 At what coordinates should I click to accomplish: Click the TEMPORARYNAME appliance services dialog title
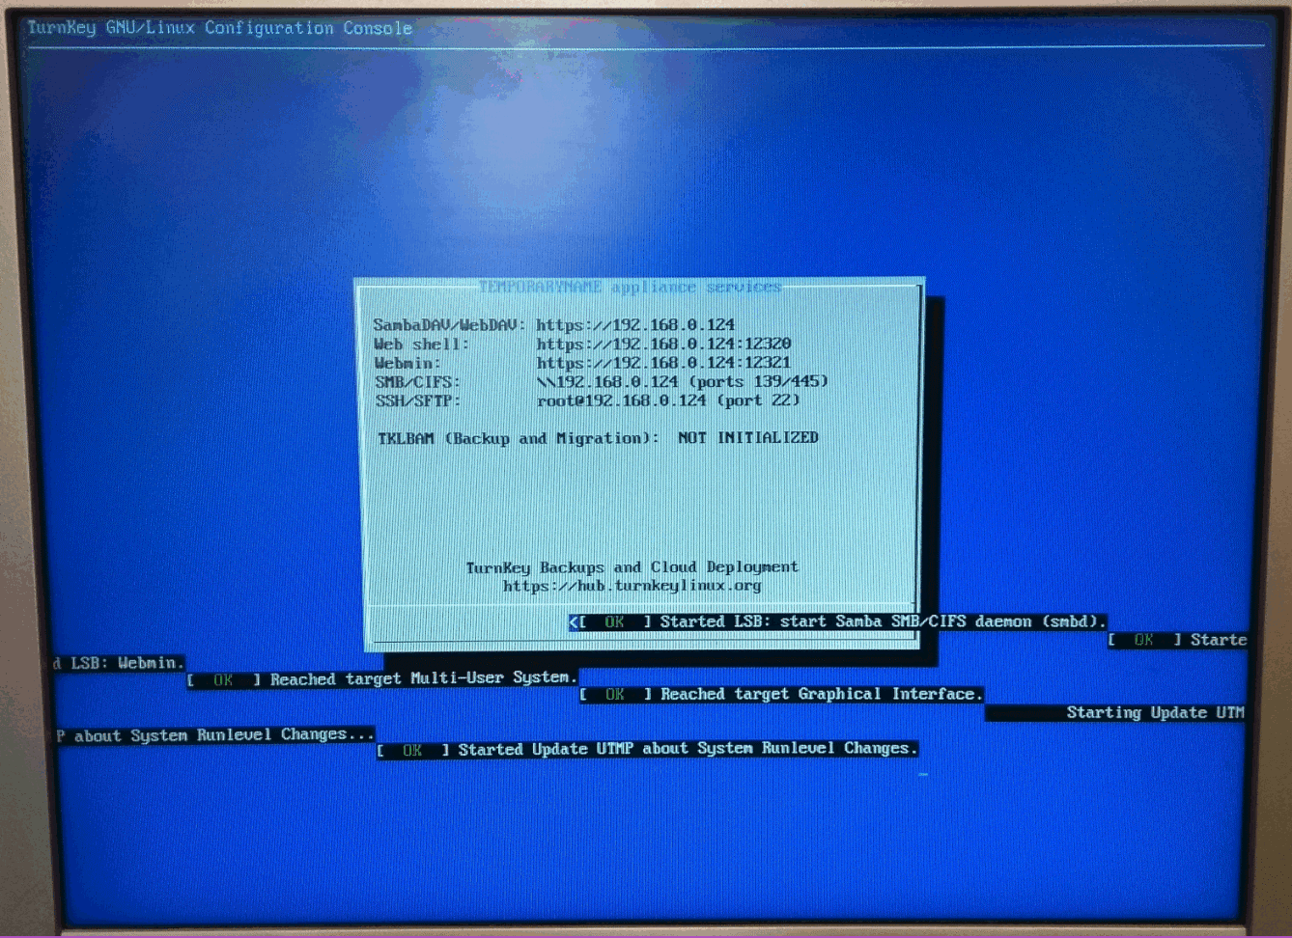[630, 288]
